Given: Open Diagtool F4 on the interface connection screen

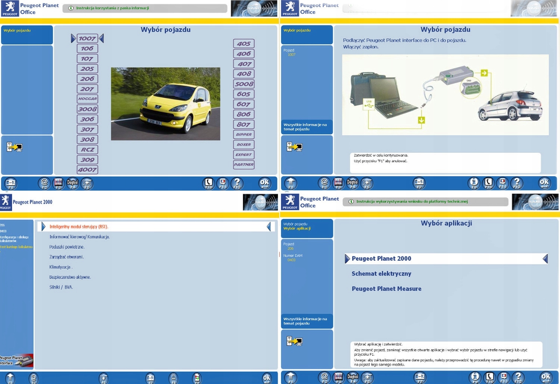Looking at the screenshot, I should pos(352,183).
